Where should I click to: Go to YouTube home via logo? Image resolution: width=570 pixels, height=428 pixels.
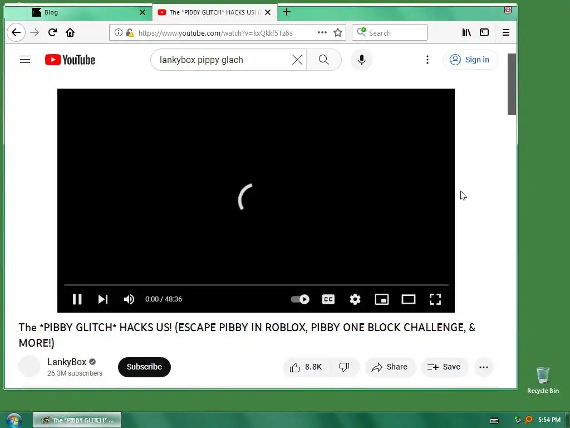[70, 60]
